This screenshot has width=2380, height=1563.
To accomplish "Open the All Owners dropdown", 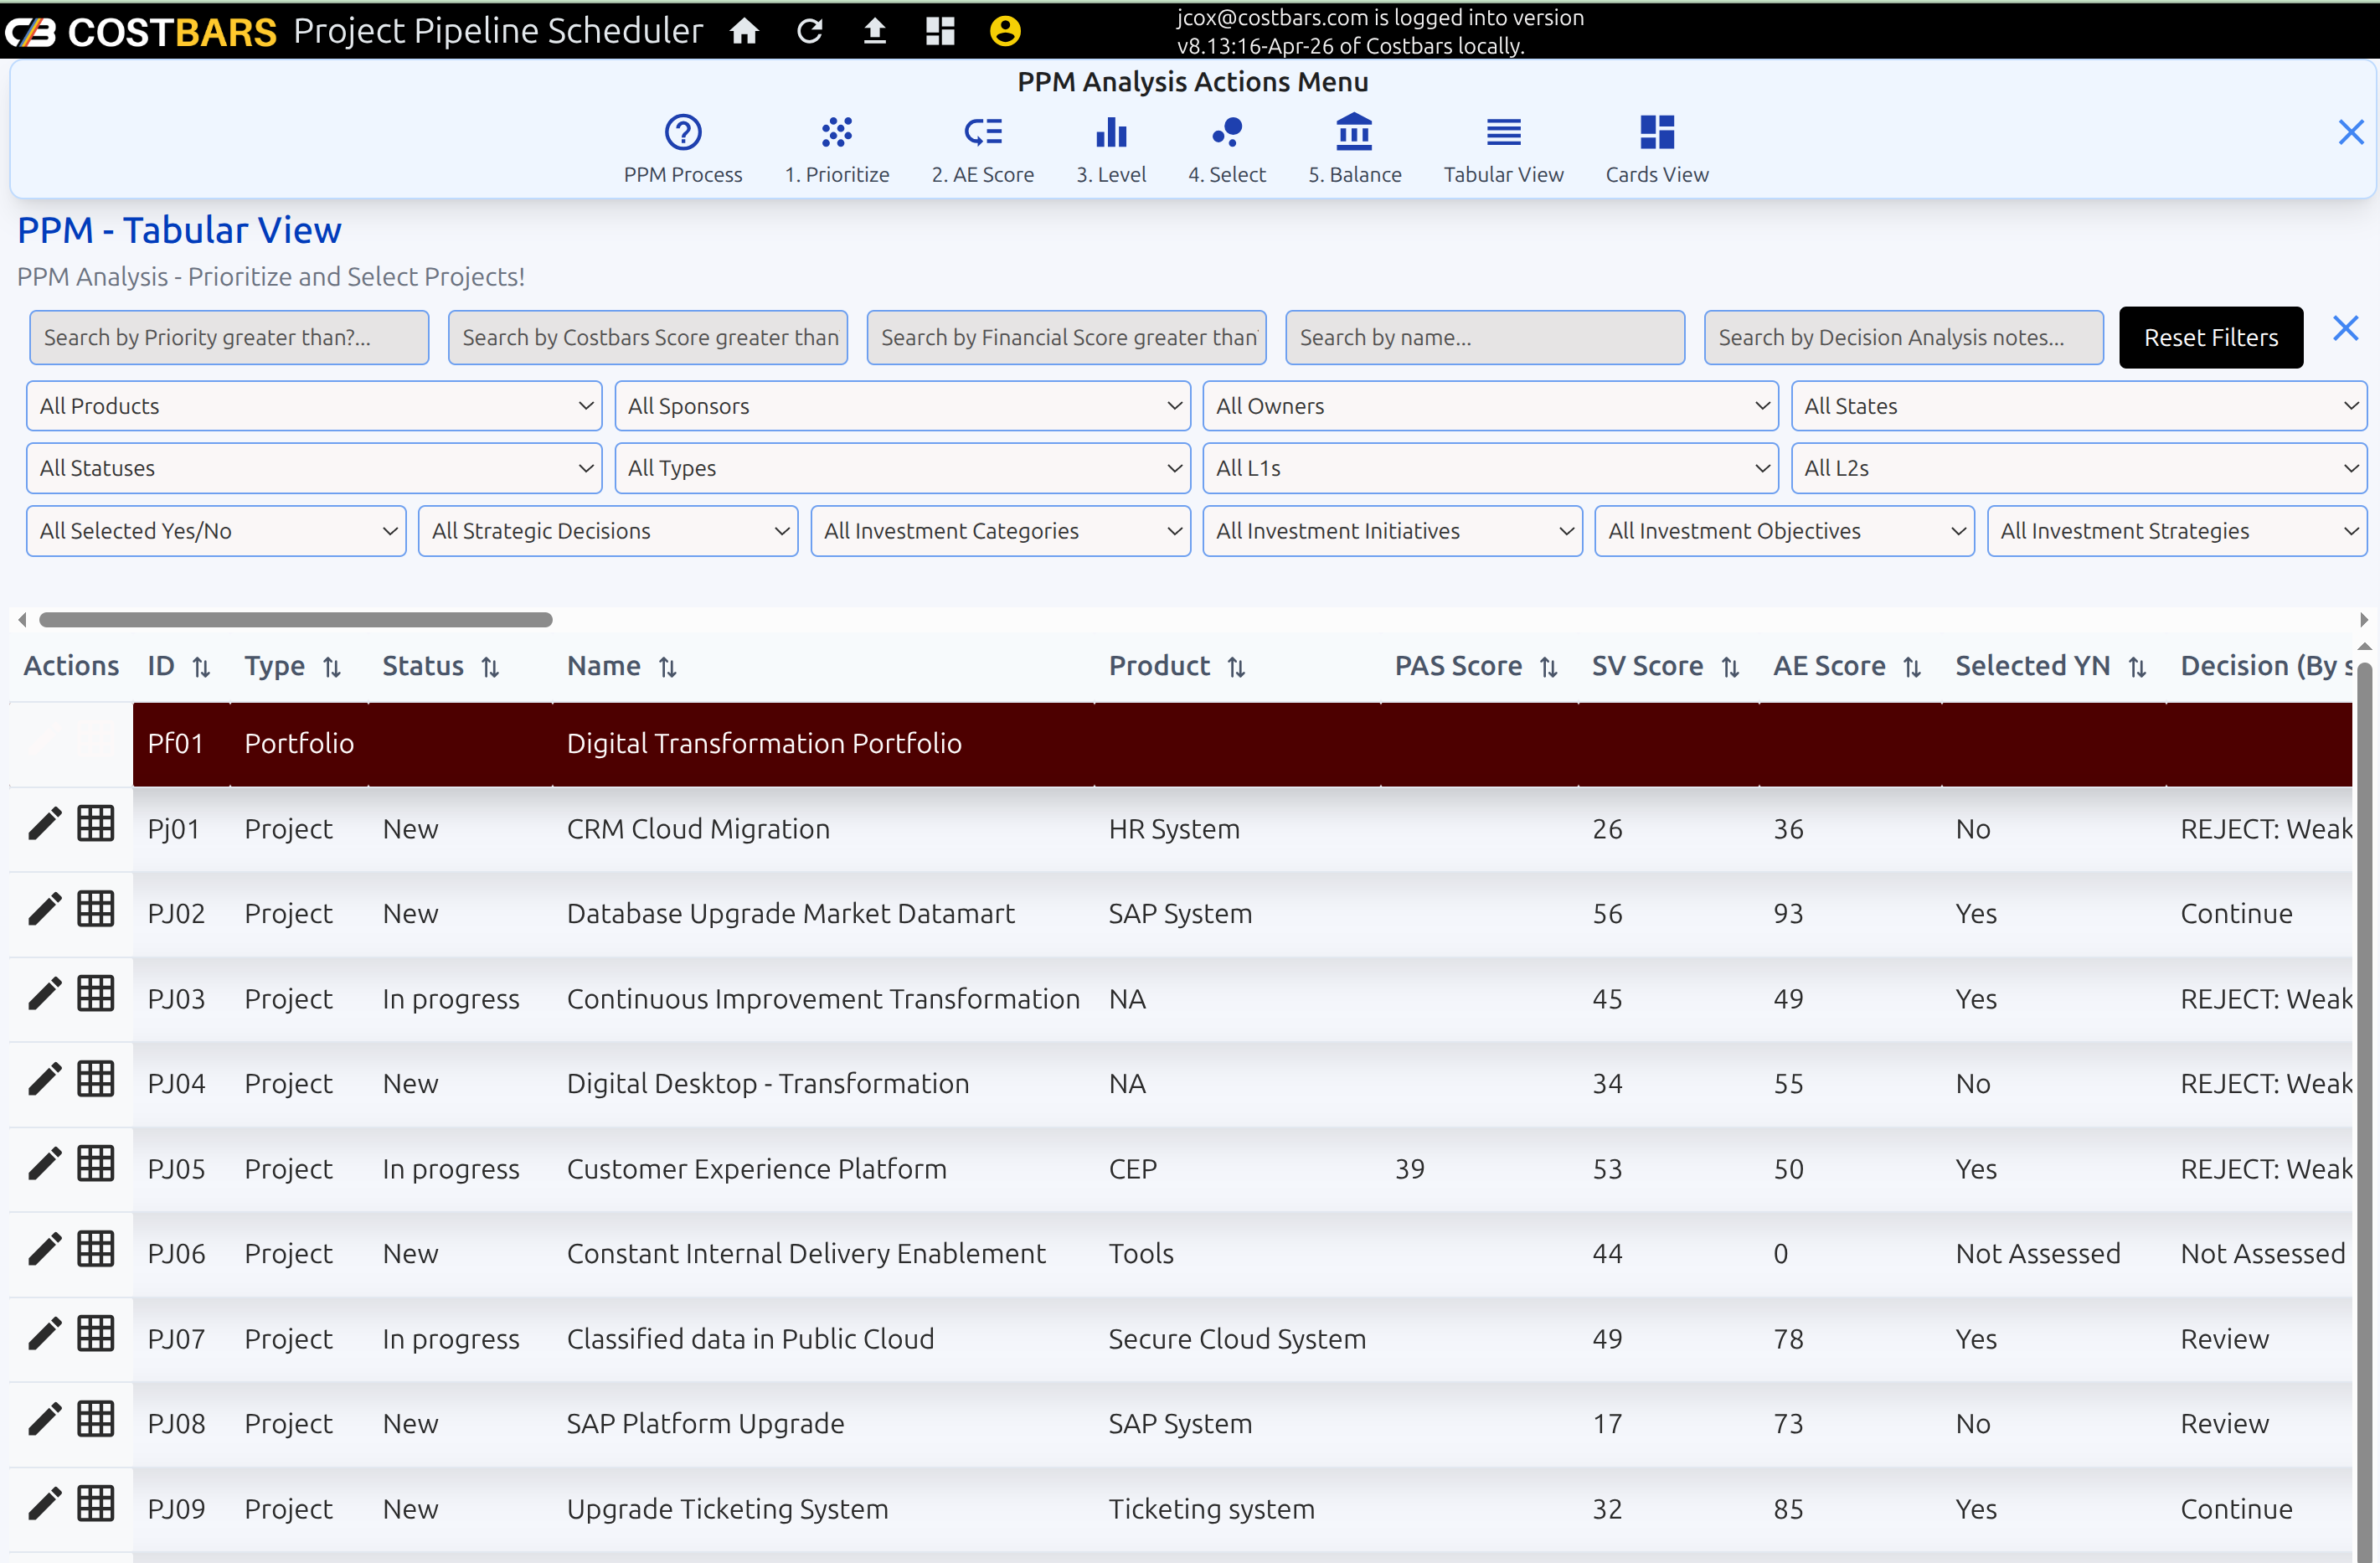I will coord(1490,405).
